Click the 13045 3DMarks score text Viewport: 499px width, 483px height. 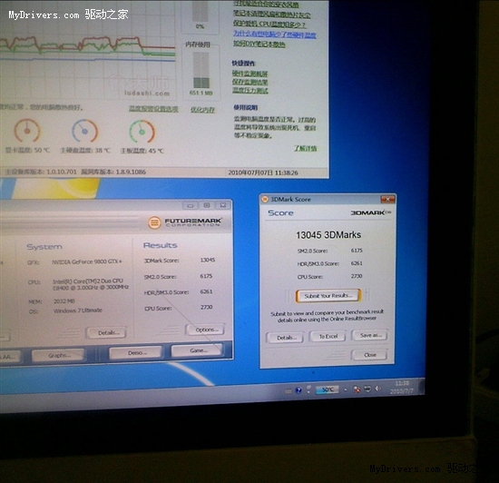click(328, 235)
